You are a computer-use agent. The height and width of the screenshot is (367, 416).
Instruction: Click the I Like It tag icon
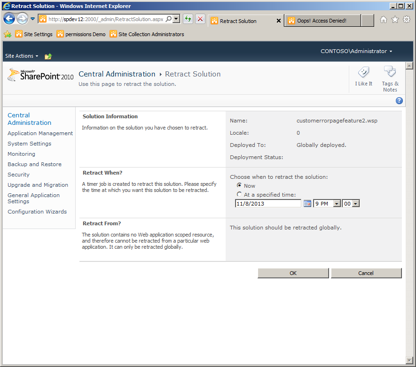tap(363, 72)
